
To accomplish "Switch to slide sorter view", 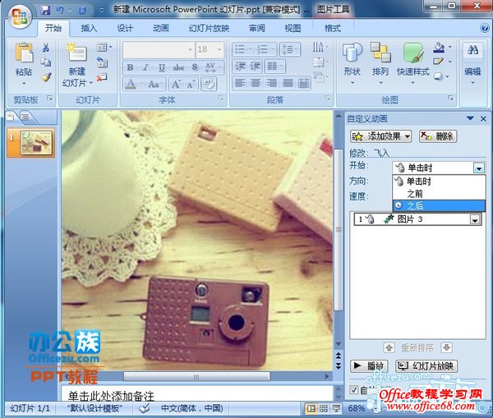I will 324,408.
